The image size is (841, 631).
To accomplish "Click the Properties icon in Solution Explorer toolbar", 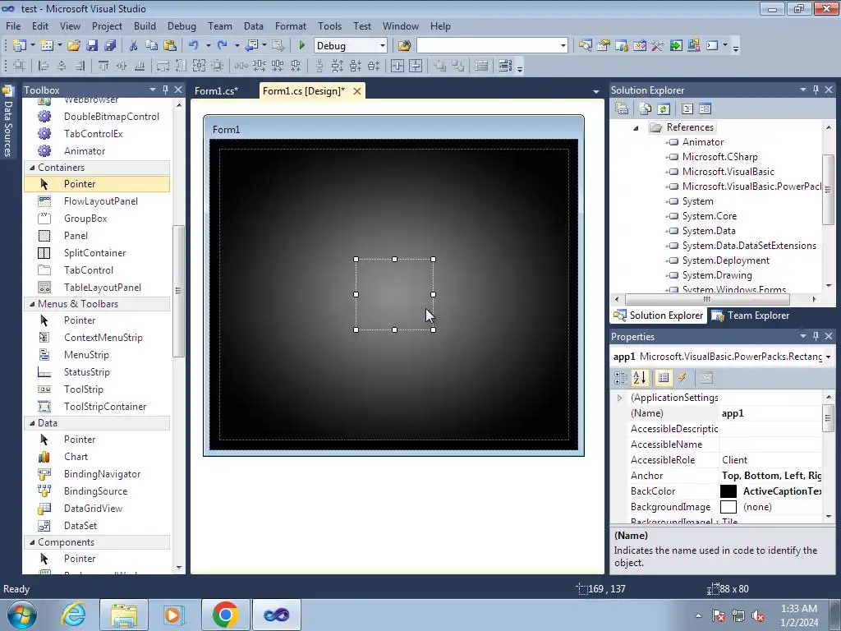I will [x=623, y=109].
